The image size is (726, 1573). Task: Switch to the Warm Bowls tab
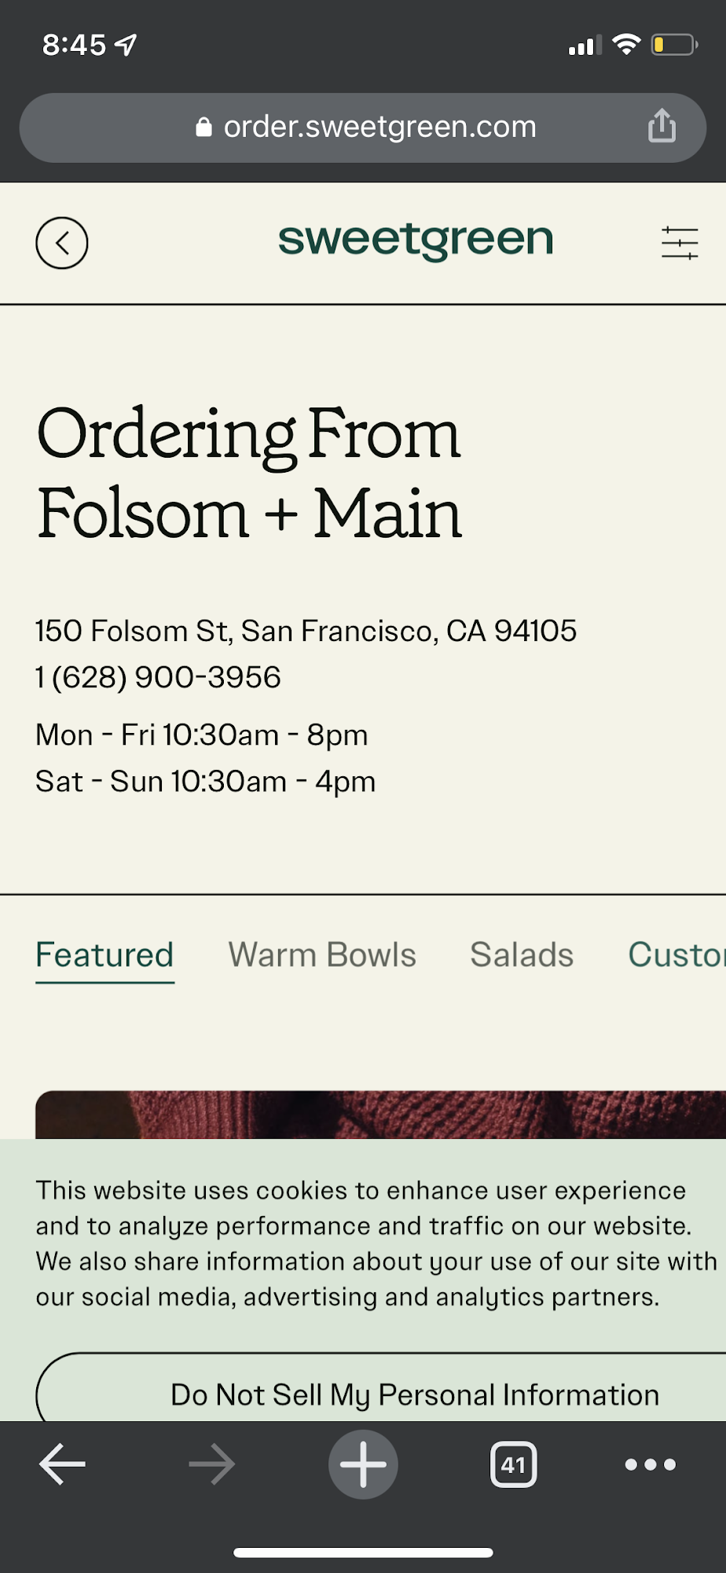coord(322,955)
